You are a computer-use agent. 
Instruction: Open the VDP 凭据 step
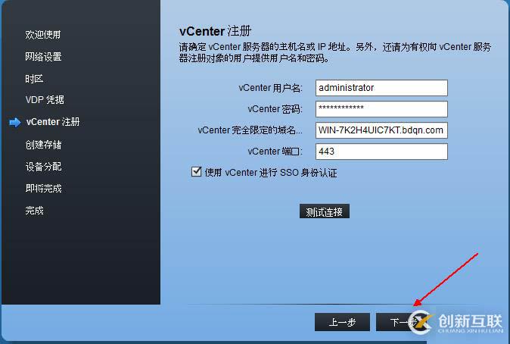point(45,100)
